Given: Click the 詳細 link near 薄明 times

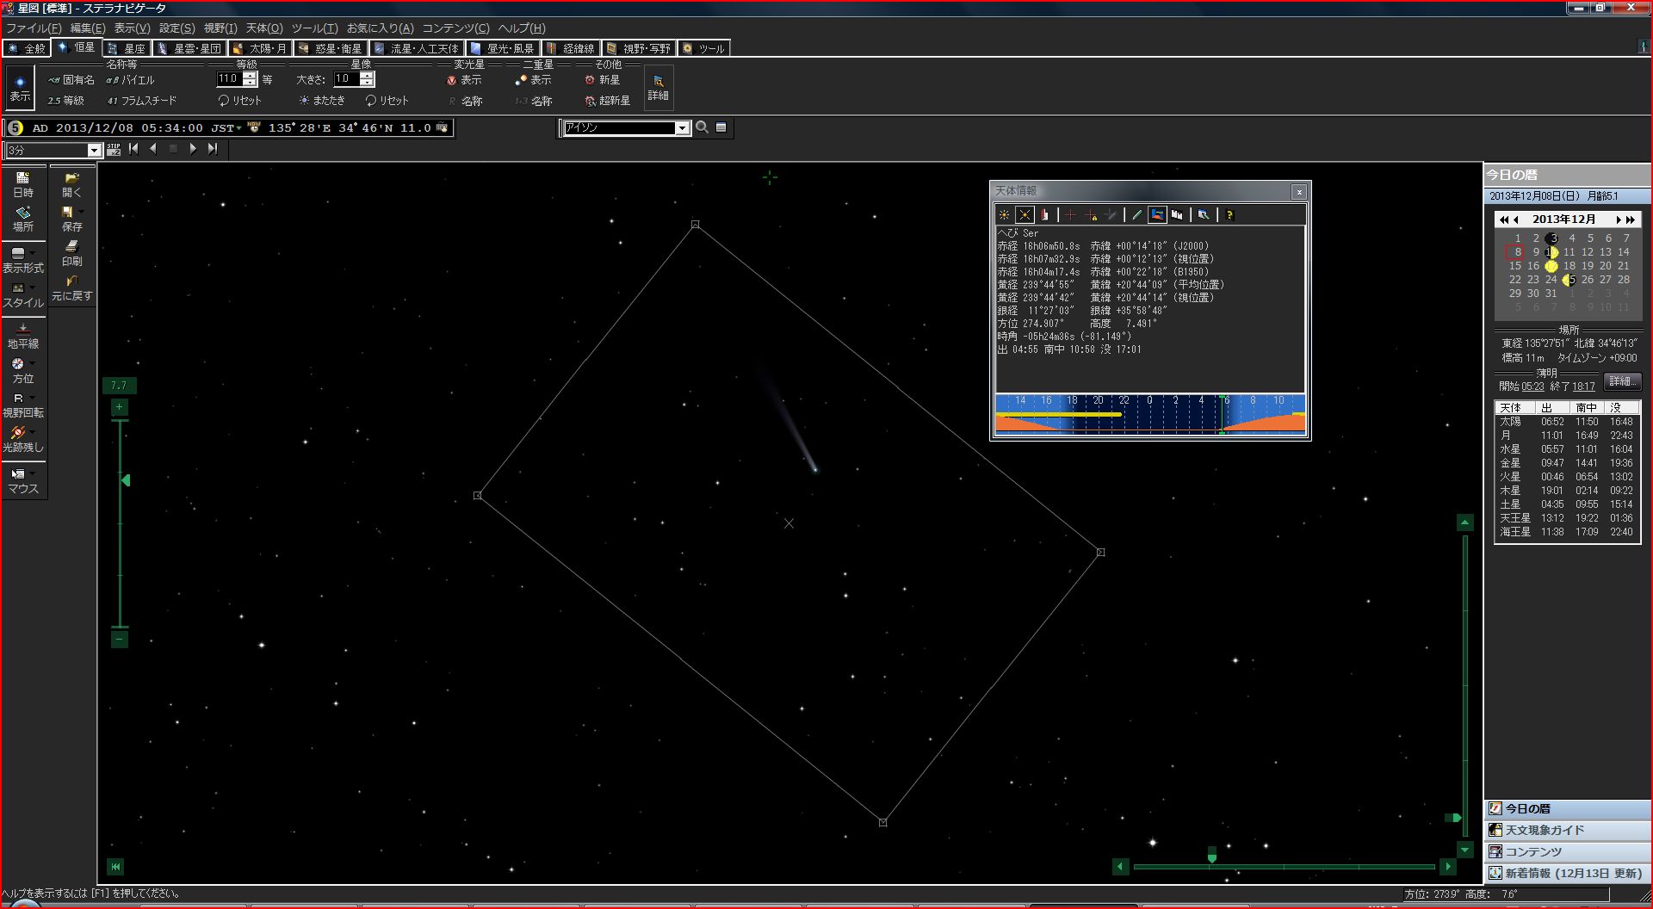Looking at the screenshot, I should 1622,381.
